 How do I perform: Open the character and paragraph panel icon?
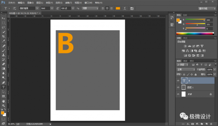coord(132,8)
